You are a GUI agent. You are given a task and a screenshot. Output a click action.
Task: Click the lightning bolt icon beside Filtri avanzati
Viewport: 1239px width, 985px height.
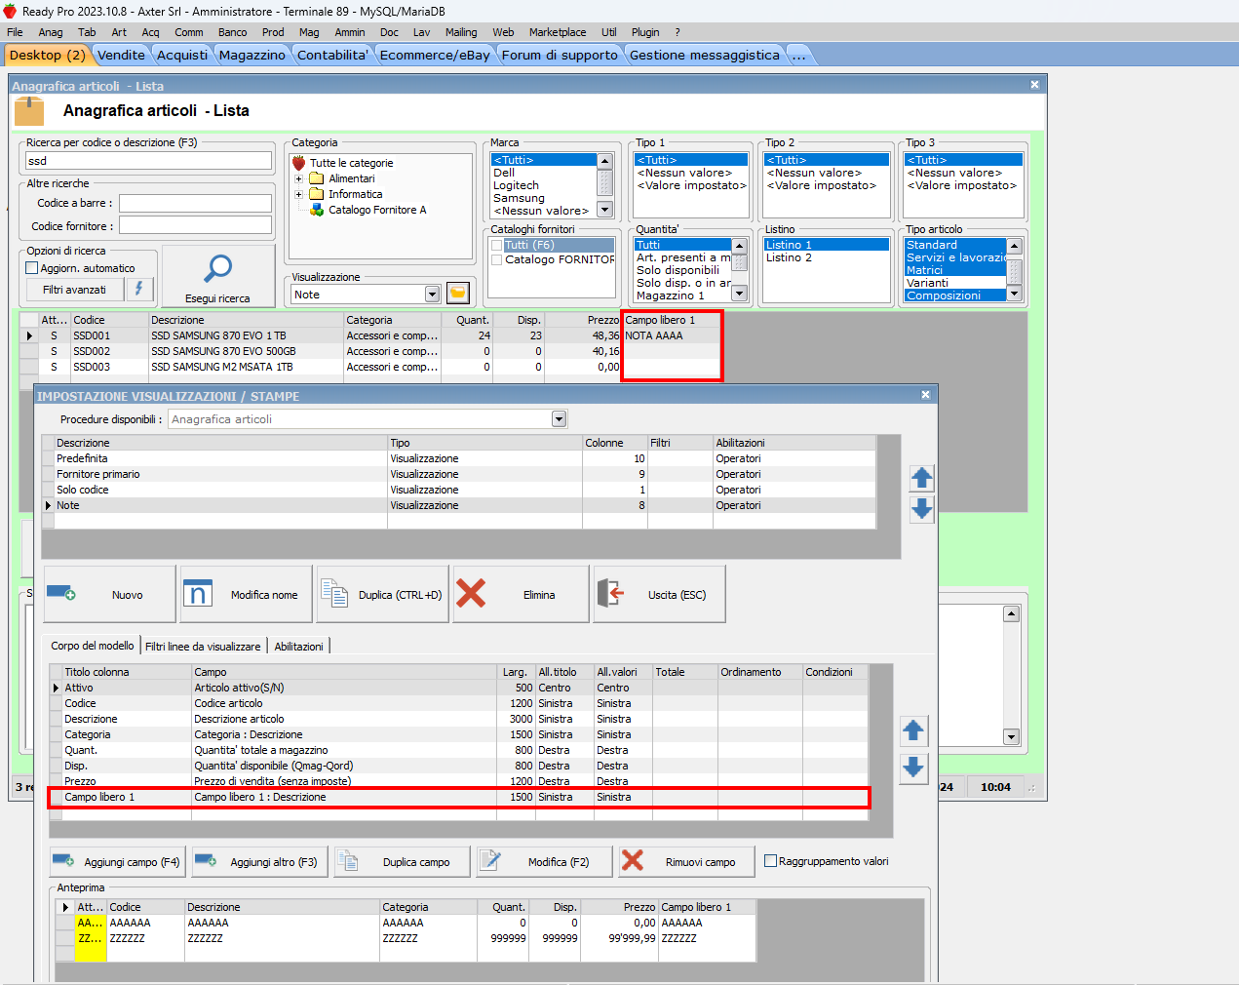138,289
